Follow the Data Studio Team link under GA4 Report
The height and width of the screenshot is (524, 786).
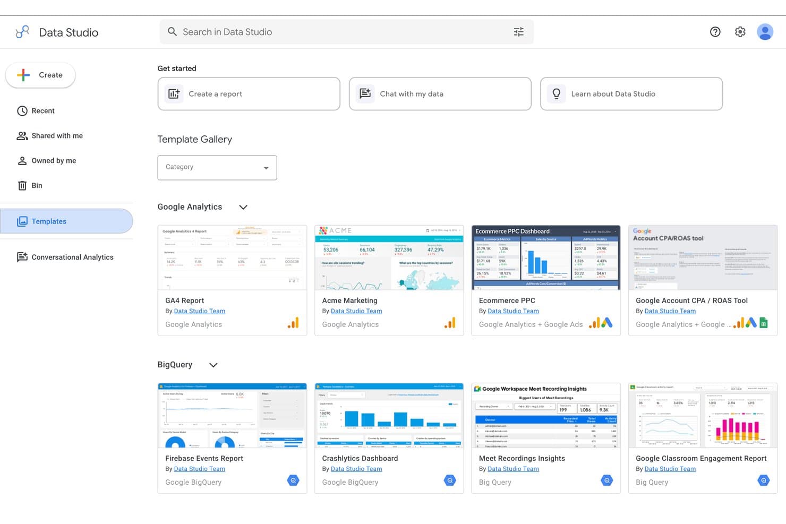pyautogui.click(x=200, y=311)
